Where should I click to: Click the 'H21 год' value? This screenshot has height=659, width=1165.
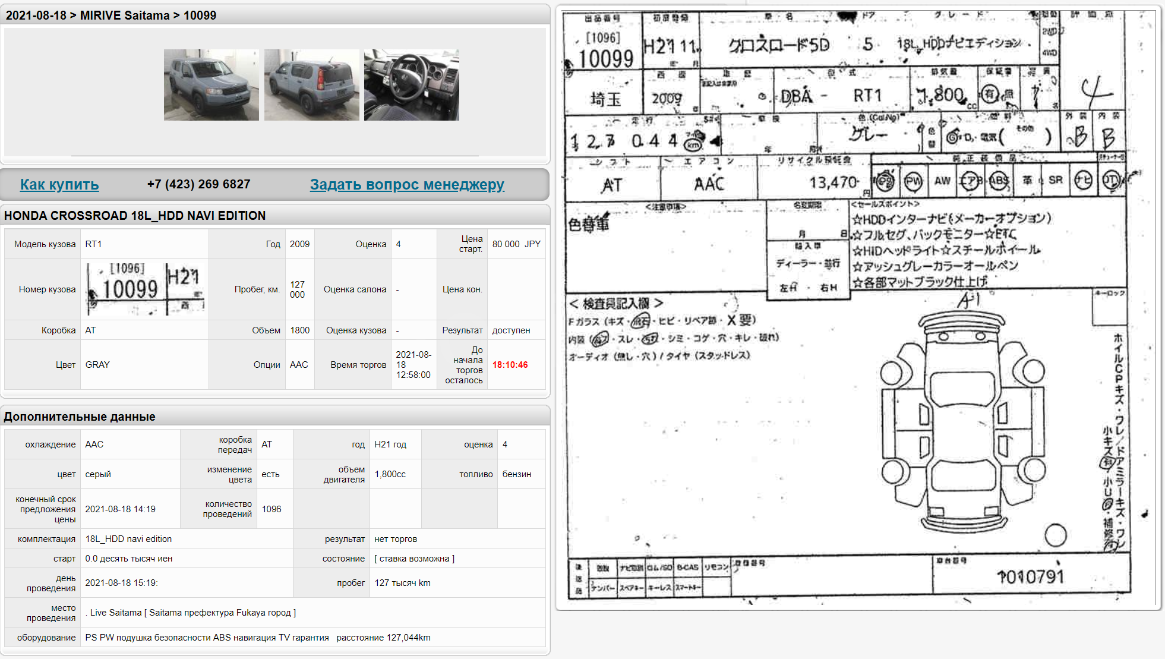(x=390, y=444)
